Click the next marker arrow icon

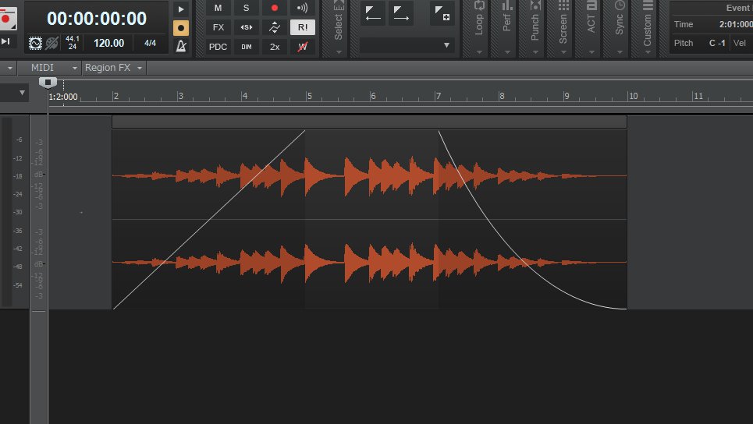(402, 12)
